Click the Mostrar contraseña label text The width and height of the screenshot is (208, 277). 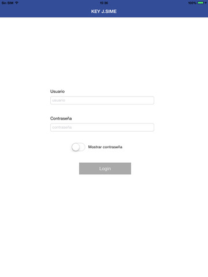[x=105, y=147]
